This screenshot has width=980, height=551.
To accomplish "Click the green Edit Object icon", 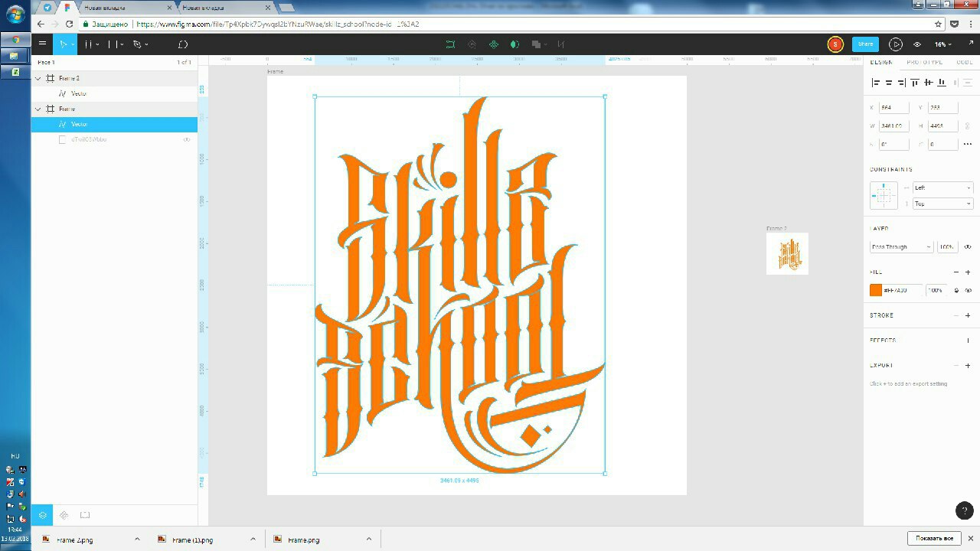I will 451,44.
